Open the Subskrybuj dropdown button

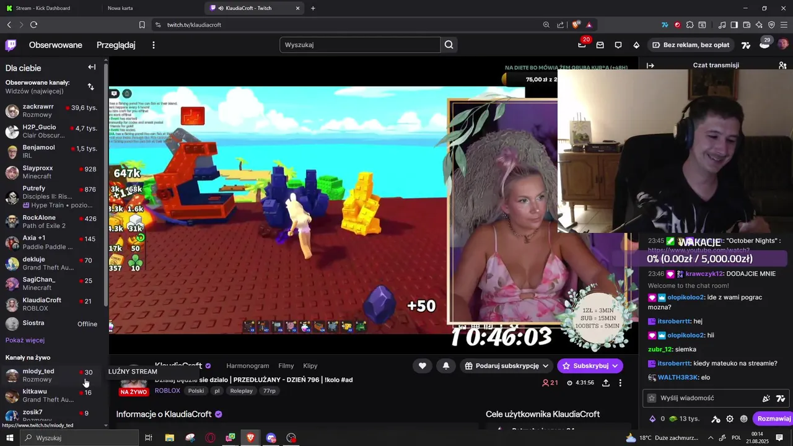click(590, 365)
